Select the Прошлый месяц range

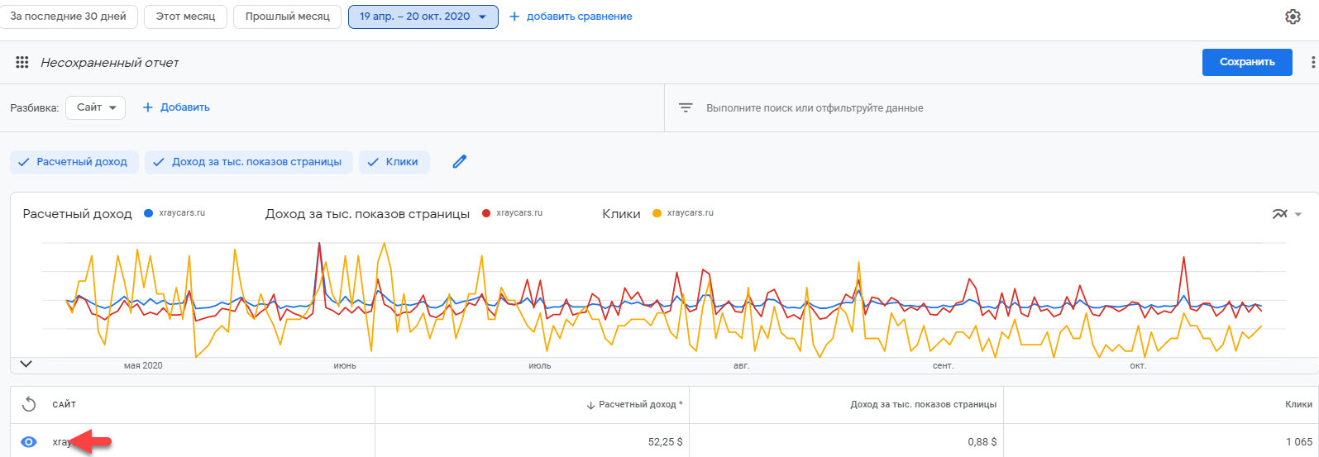287,17
